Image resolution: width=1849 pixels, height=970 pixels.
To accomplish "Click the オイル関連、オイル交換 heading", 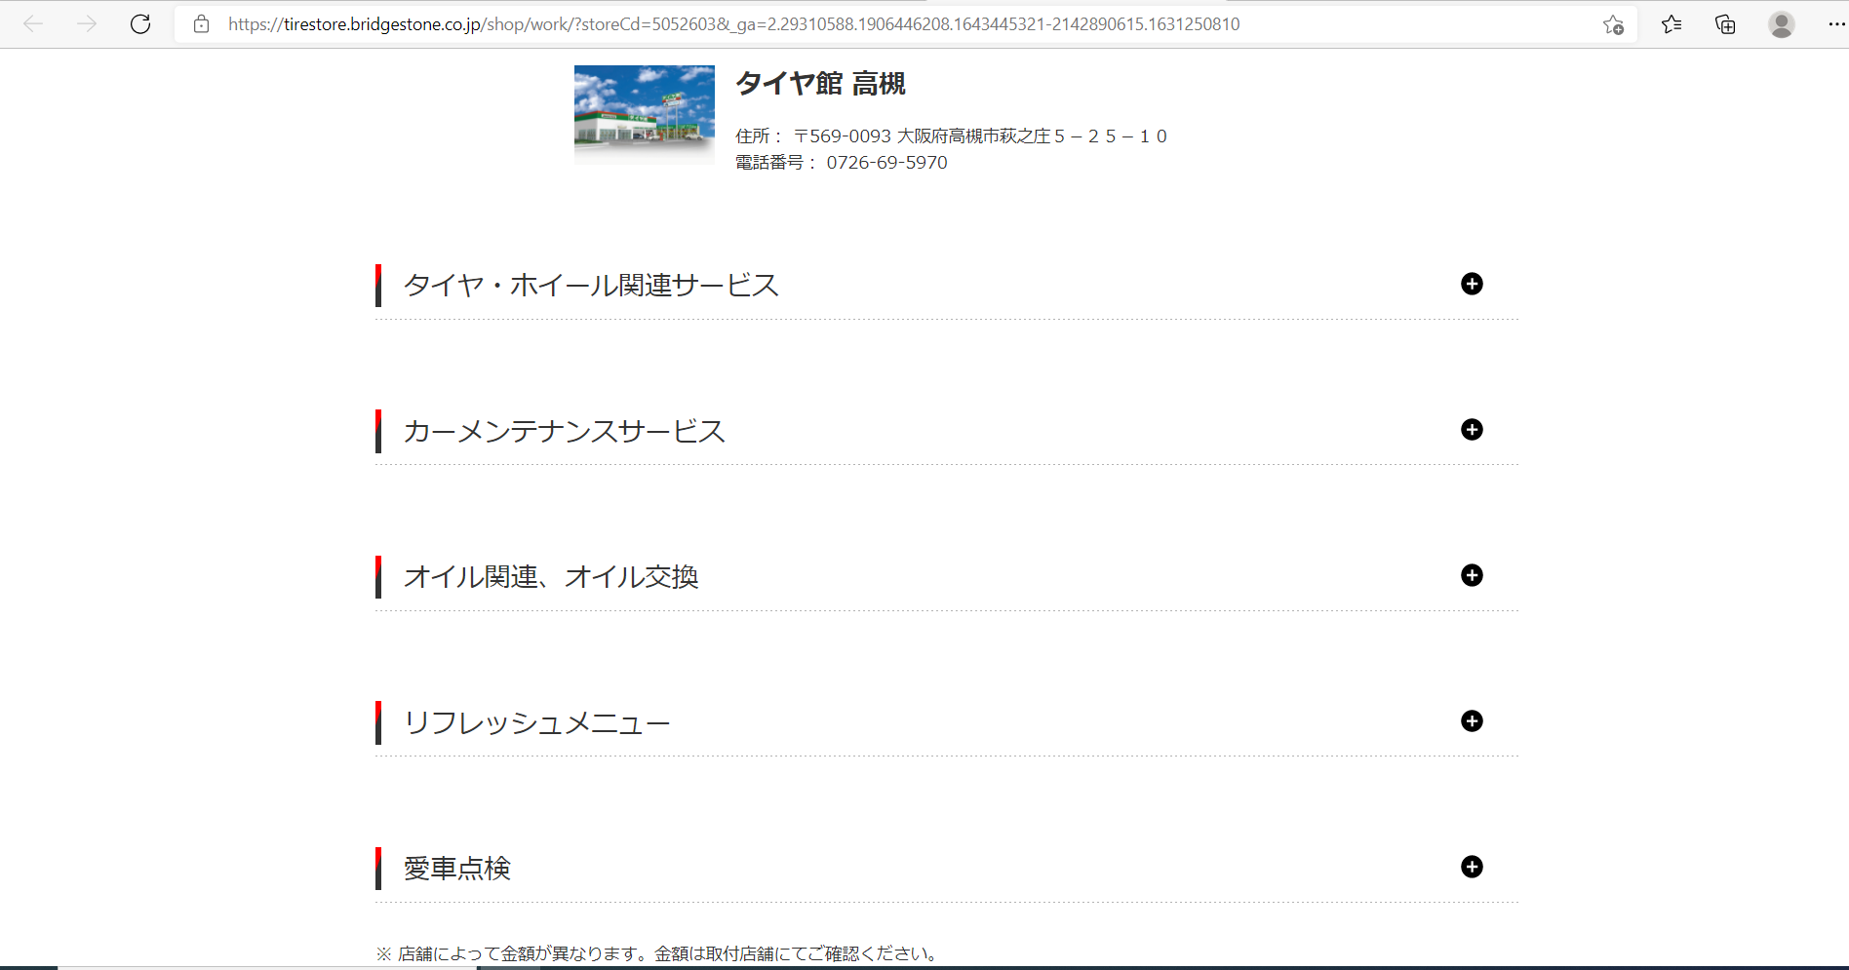I will [x=551, y=577].
